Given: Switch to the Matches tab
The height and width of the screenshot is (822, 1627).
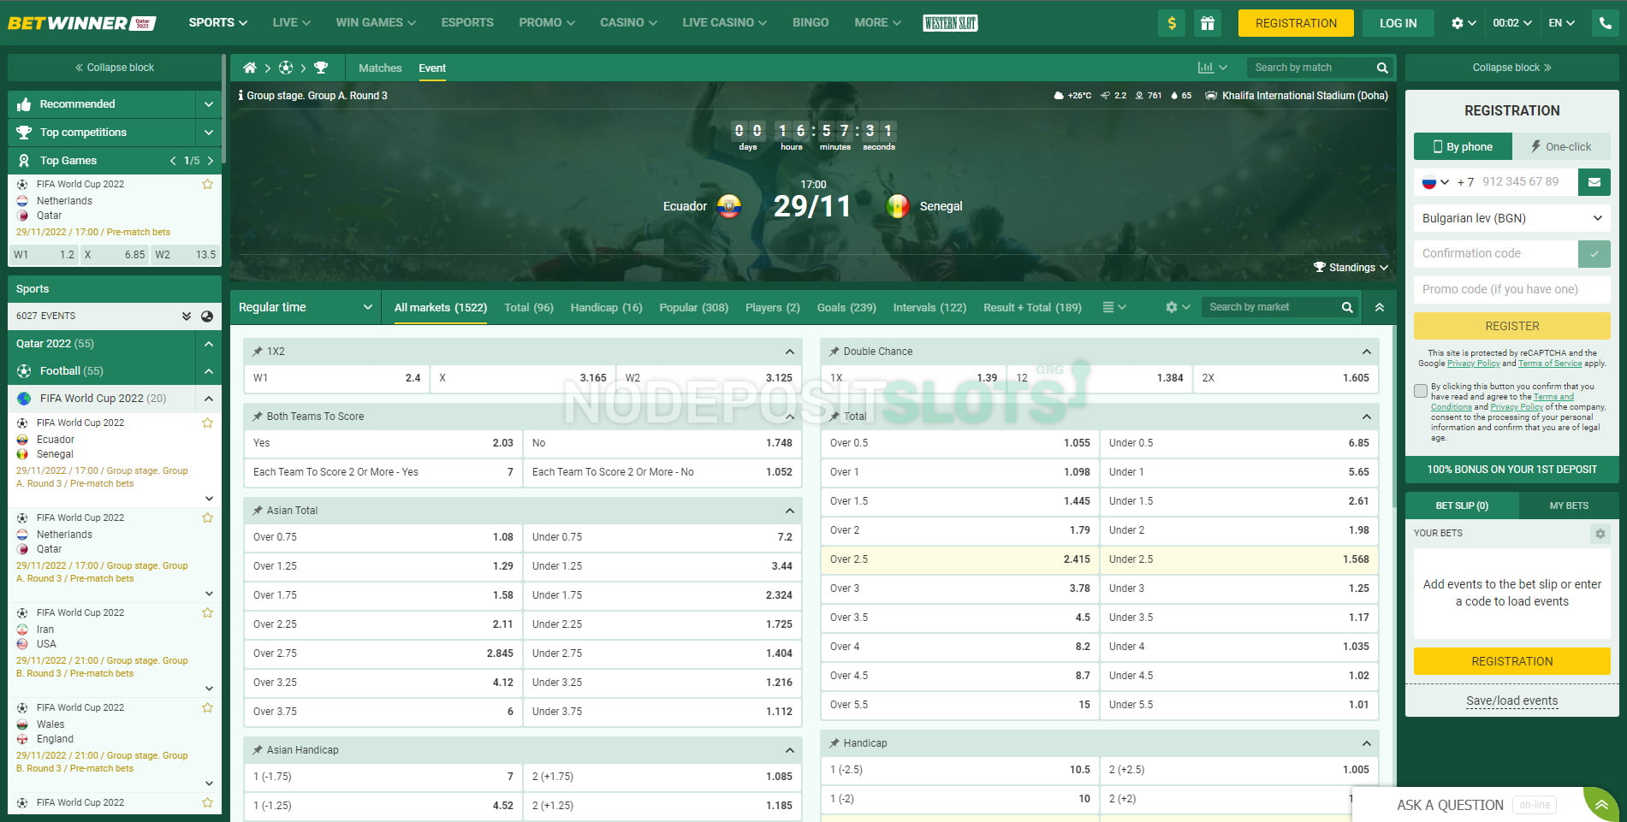Looking at the screenshot, I should pos(380,68).
